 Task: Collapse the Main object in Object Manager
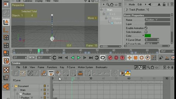(101, 10)
